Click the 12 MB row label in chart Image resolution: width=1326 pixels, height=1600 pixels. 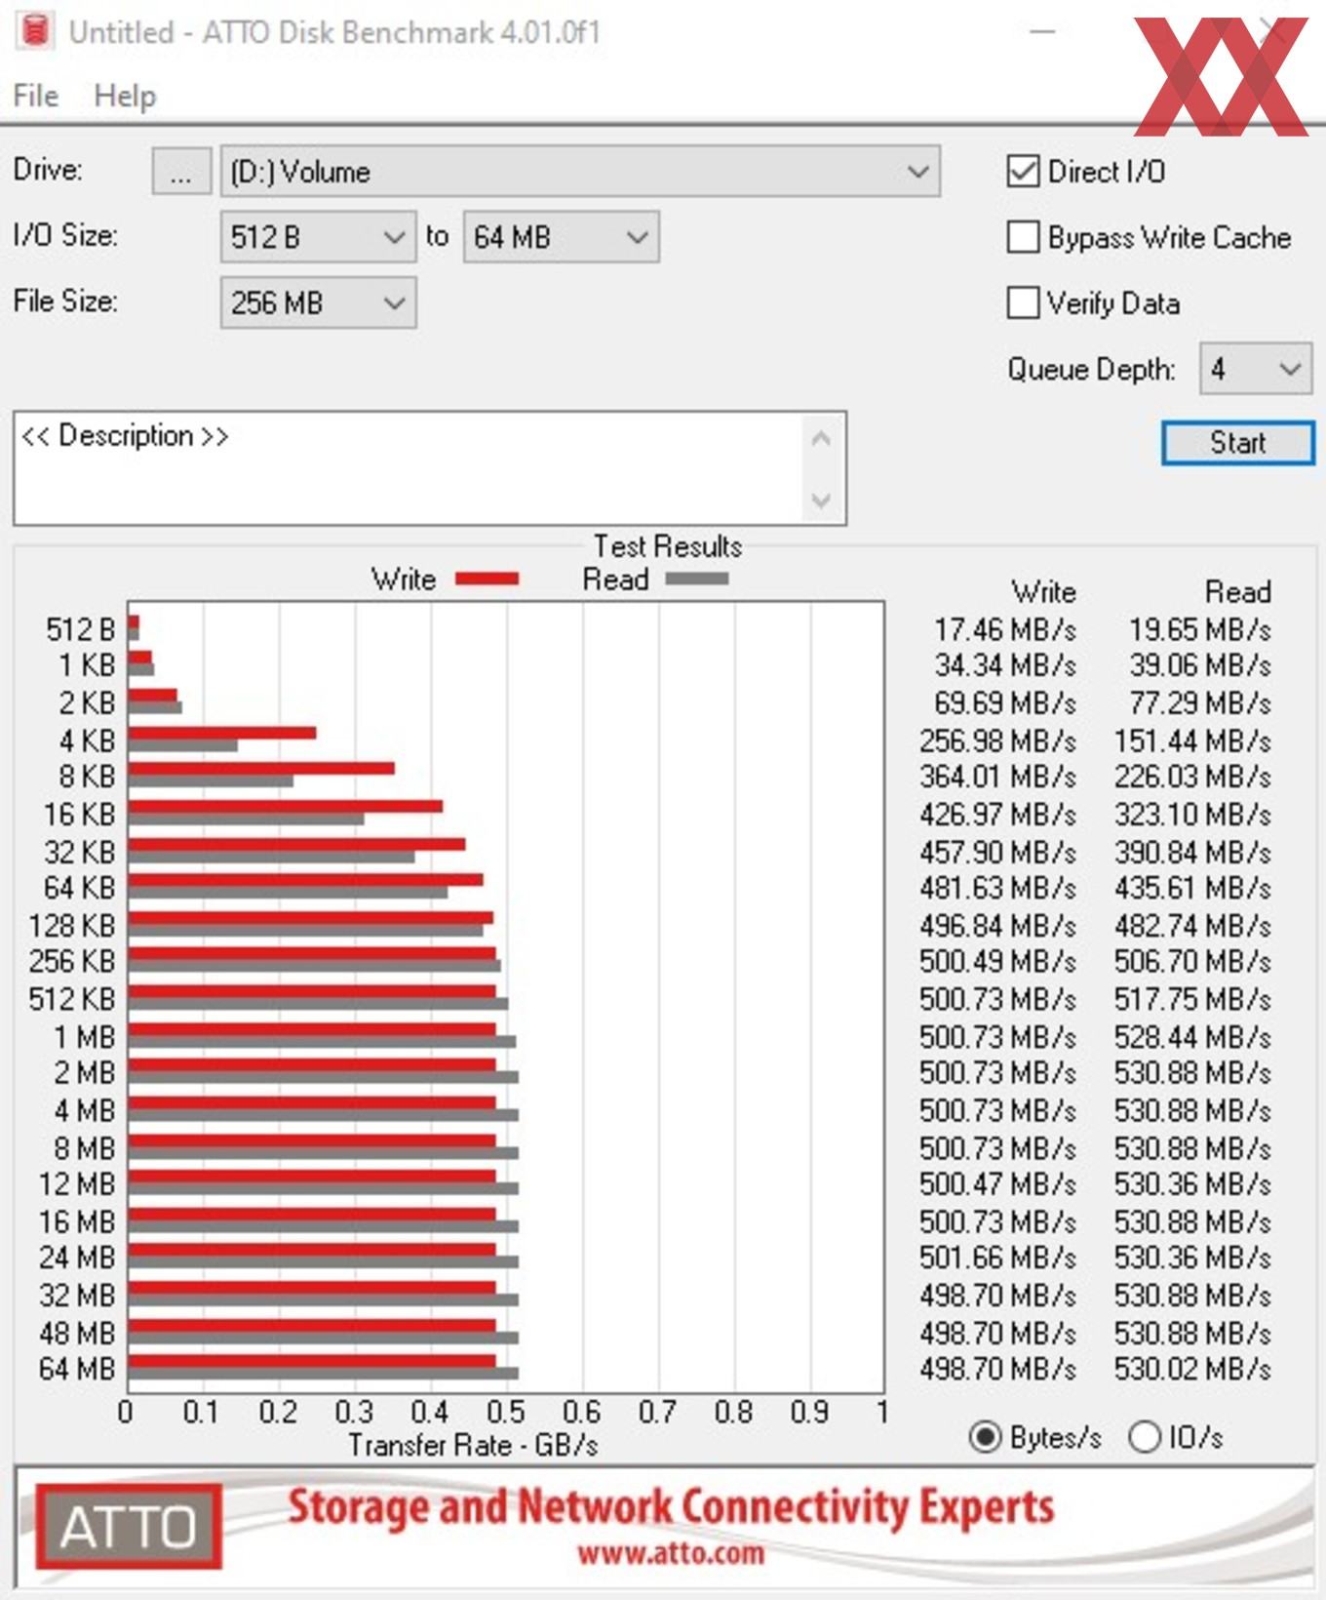coord(77,1184)
